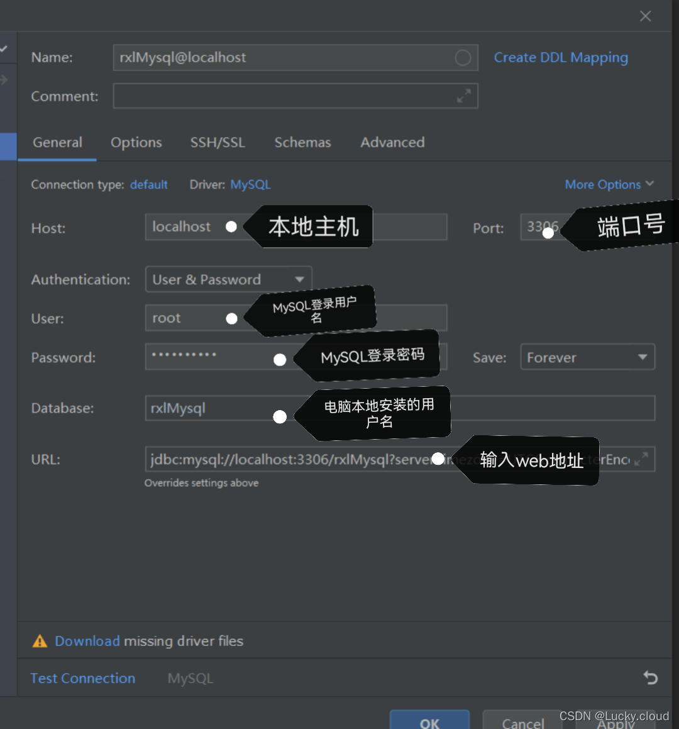The width and height of the screenshot is (679, 729).
Task: Click the MySQL driver link
Action: point(250,184)
